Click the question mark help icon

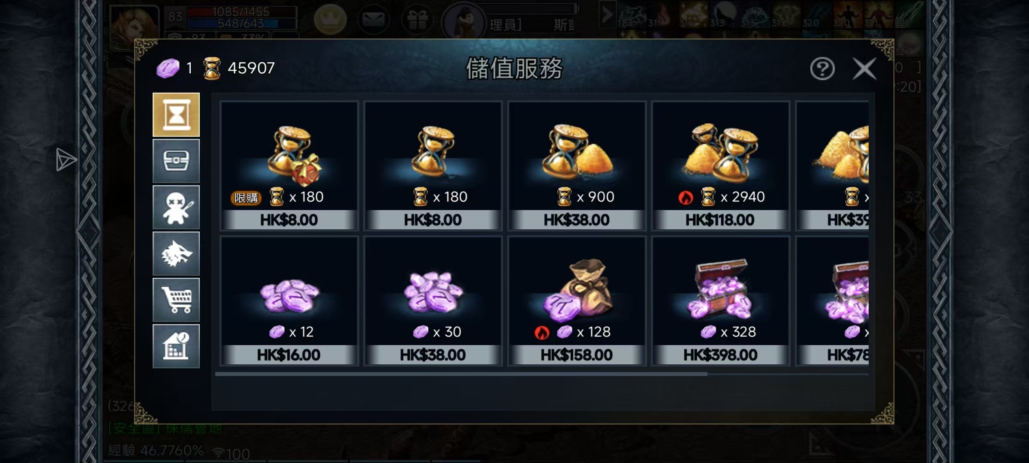[822, 69]
